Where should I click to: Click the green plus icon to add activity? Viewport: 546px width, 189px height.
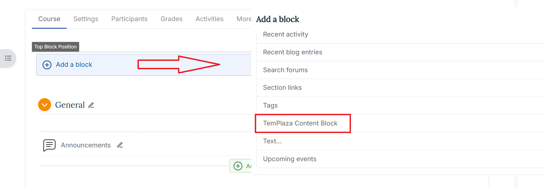click(x=238, y=166)
